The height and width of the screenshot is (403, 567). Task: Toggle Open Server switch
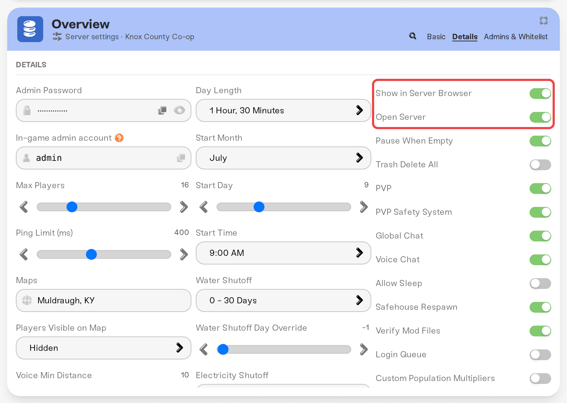(x=540, y=117)
